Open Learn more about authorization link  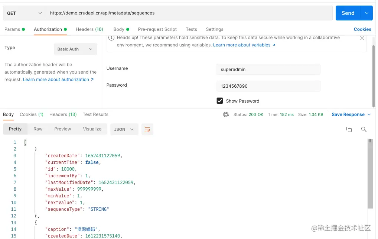click(x=58, y=80)
